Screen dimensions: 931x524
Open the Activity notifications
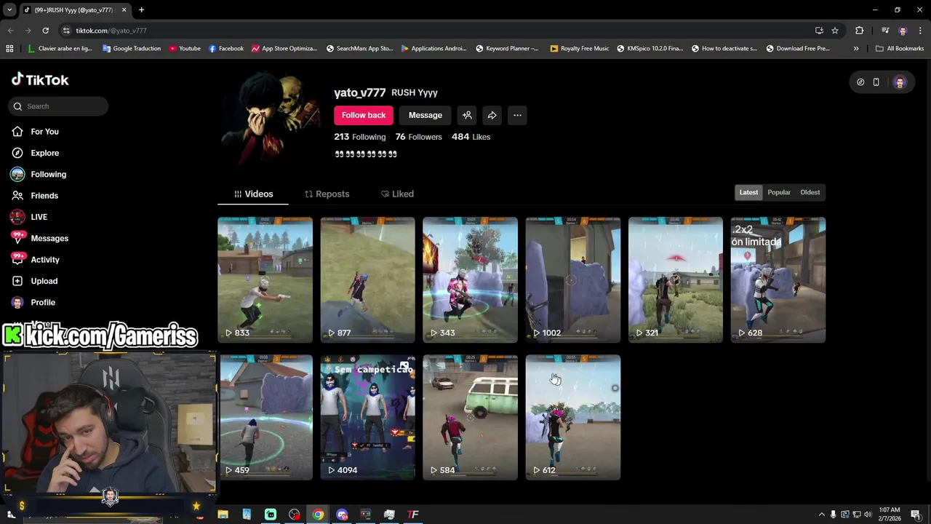45,260
